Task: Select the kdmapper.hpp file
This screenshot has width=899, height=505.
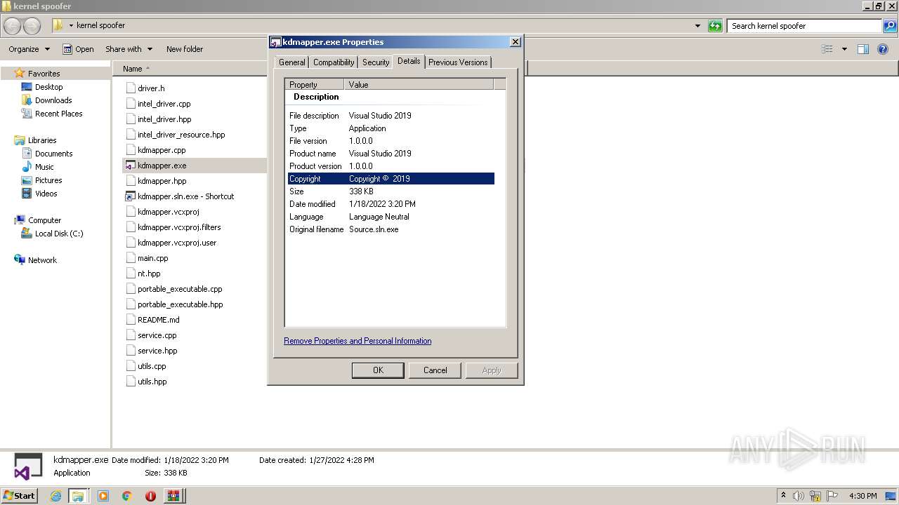Action: (162, 181)
